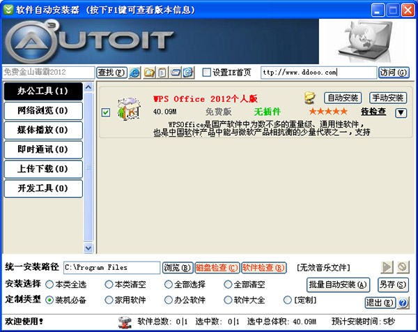The width and height of the screenshot is (418, 332).
Task: Click the status bar installer icon
Action: point(125,322)
